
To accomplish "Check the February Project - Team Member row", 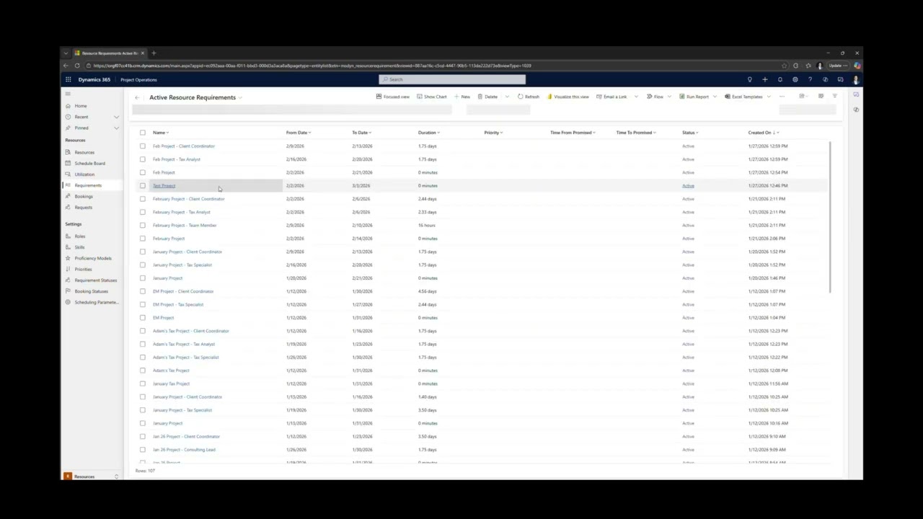I will tap(142, 225).
